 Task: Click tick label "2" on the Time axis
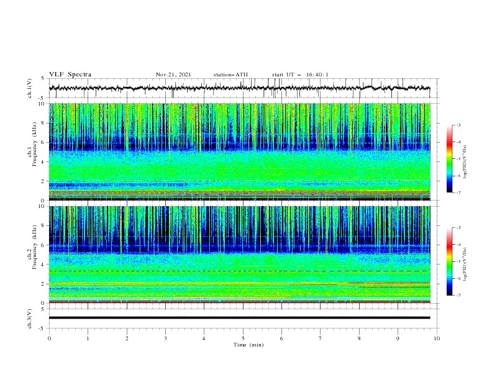tap(127, 338)
